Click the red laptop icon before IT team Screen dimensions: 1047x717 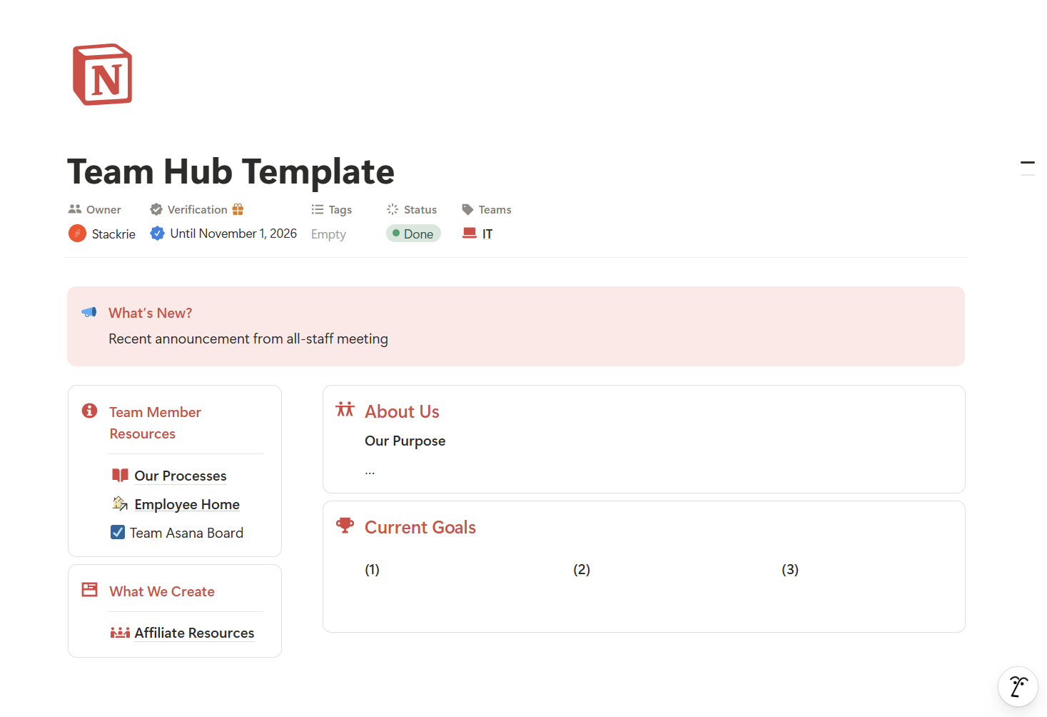point(470,233)
